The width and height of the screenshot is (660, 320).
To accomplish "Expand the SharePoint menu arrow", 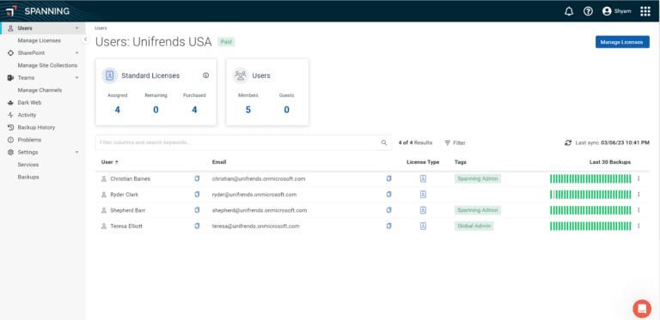I will coord(77,53).
